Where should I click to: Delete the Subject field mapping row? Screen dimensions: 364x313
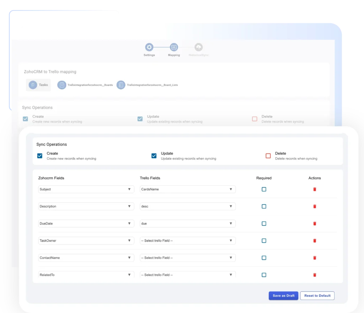(315, 189)
